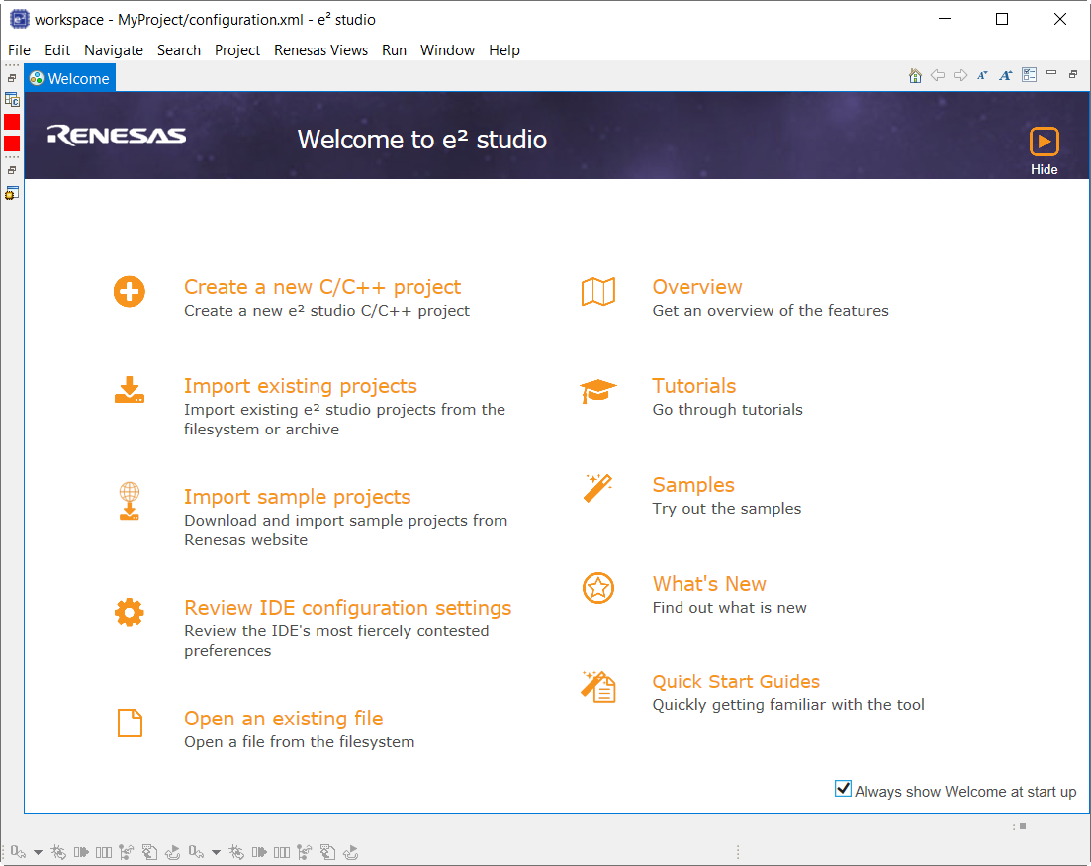Open the Samples link

(693, 485)
